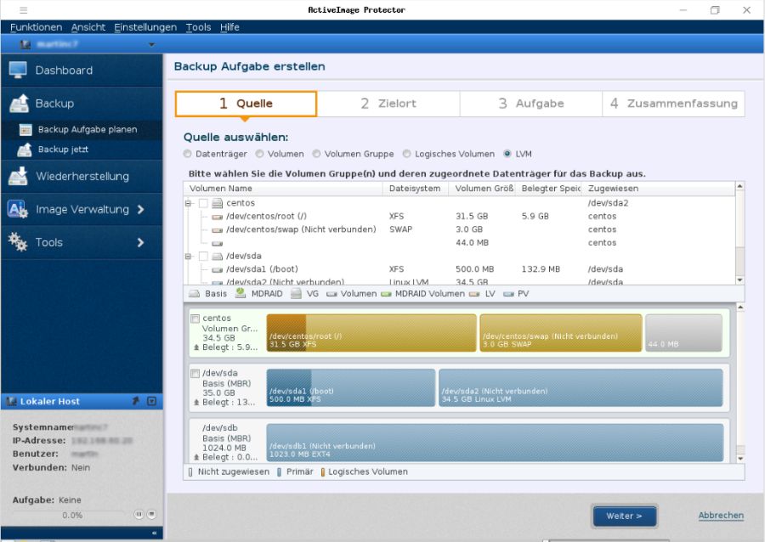Click the Abbrechen link
This screenshot has height=542, width=765.
click(721, 515)
